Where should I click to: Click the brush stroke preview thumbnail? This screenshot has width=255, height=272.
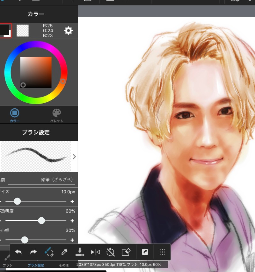coord(36,157)
